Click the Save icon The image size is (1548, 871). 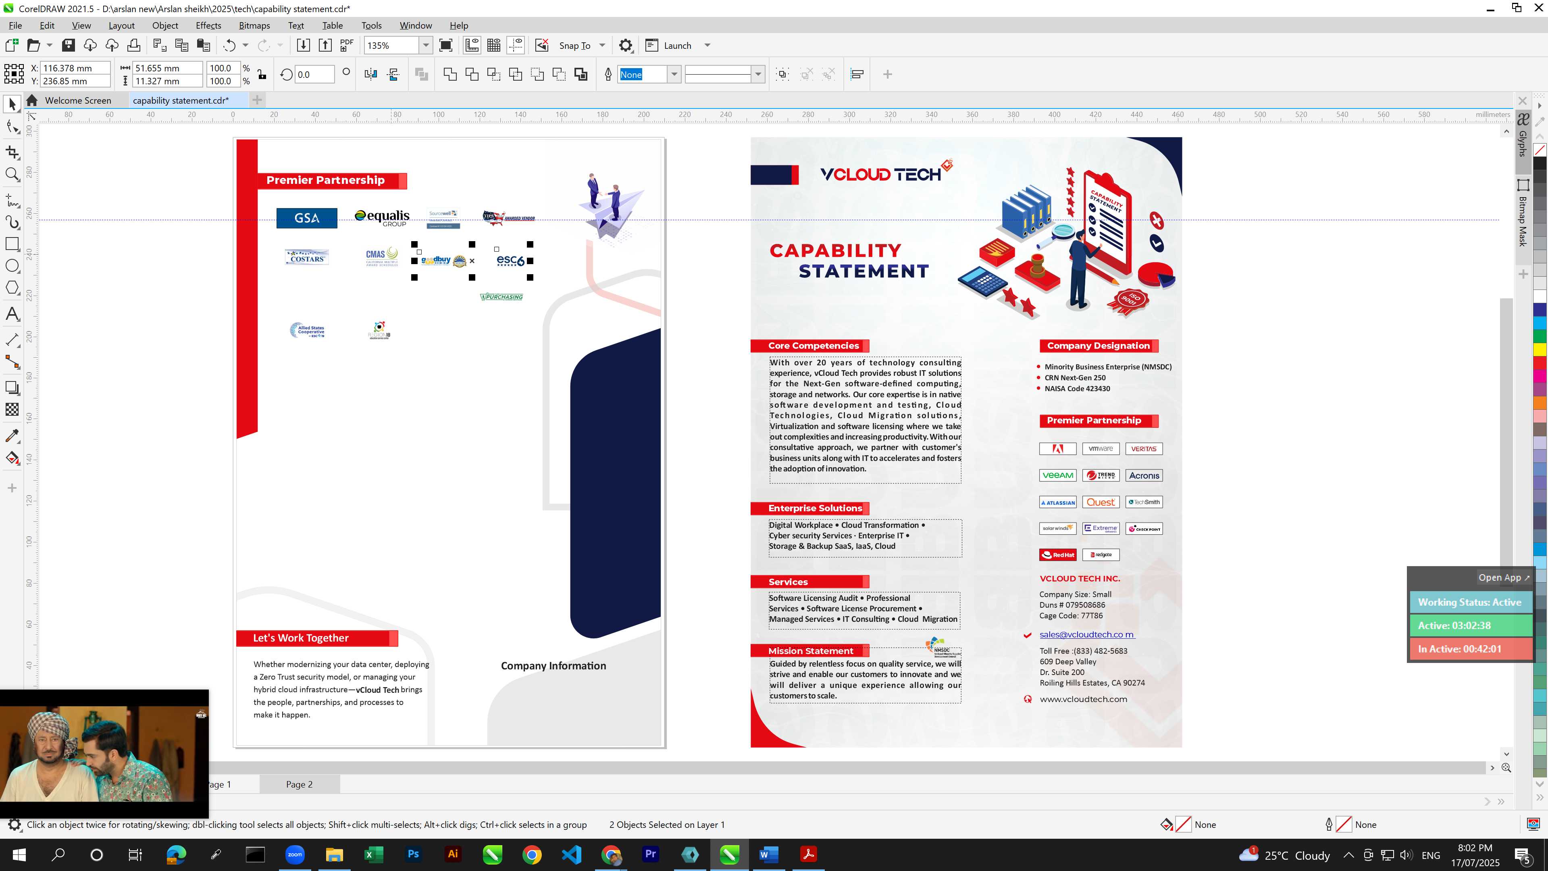[69, 45]
